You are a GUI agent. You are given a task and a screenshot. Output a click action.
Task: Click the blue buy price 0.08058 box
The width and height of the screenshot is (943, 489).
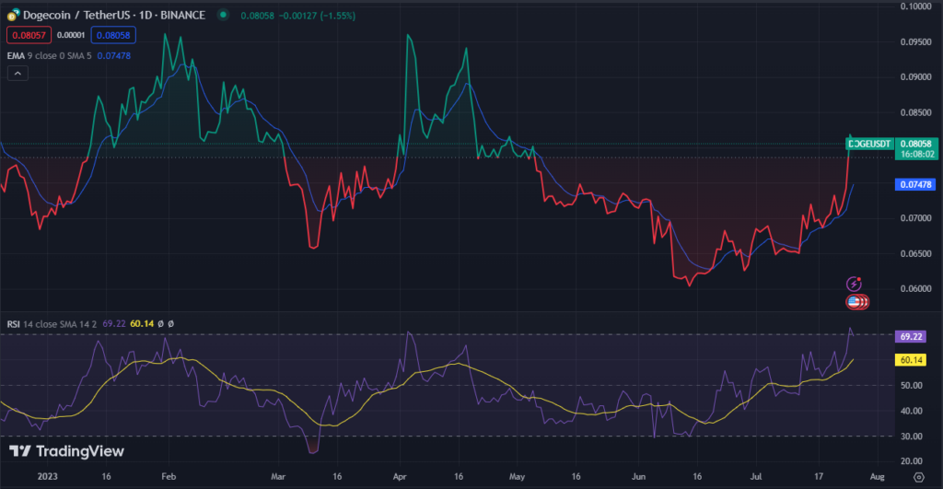[x=113, y=35]
